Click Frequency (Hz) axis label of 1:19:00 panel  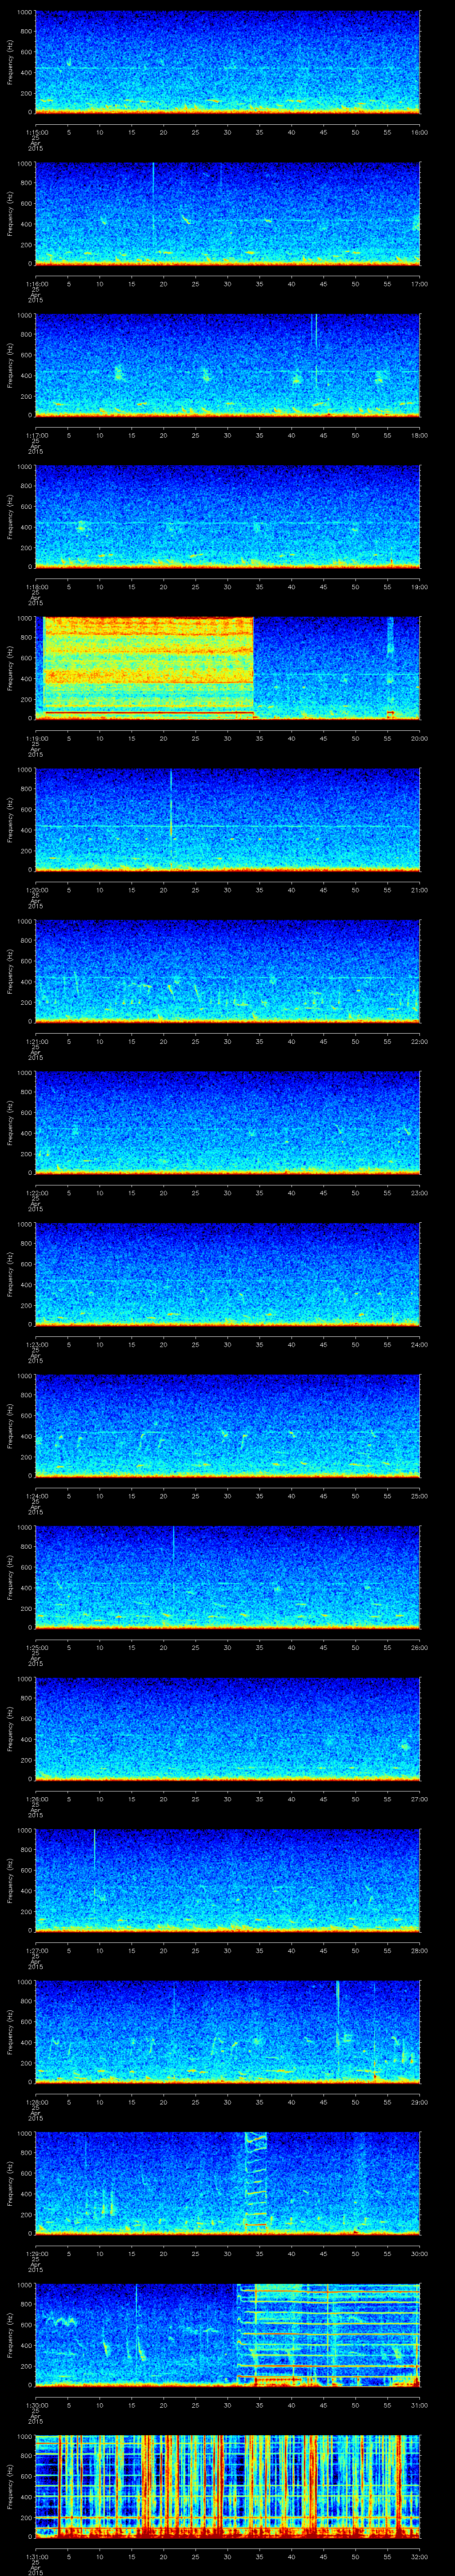point(10,668)
